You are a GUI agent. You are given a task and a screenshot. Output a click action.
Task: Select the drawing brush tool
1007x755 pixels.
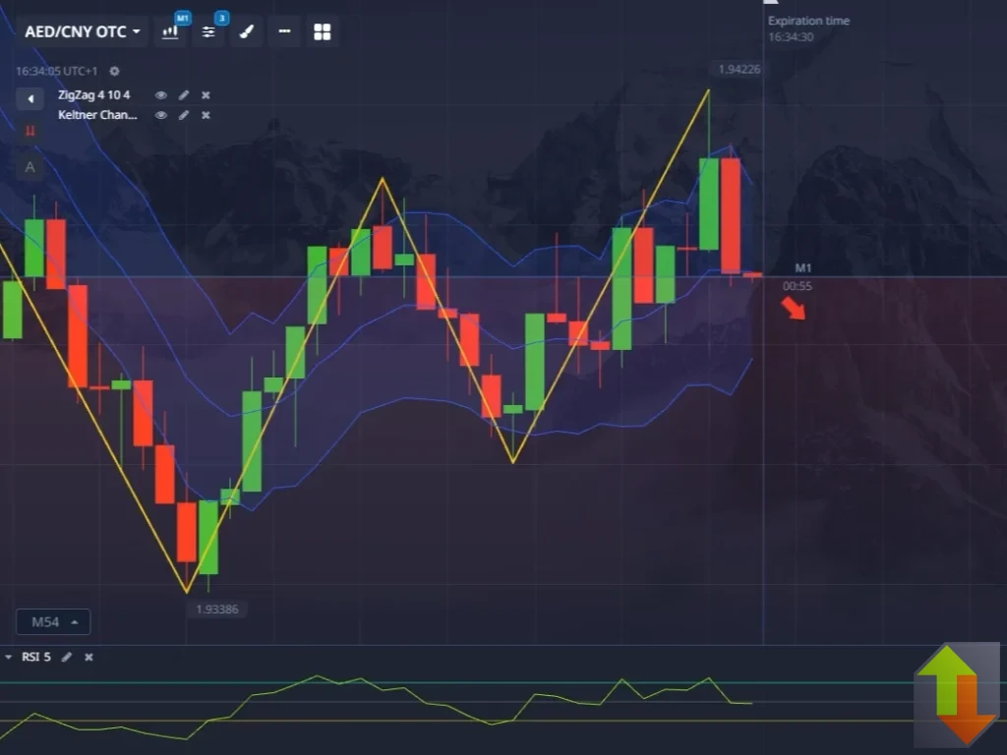[x=246, y=31]
